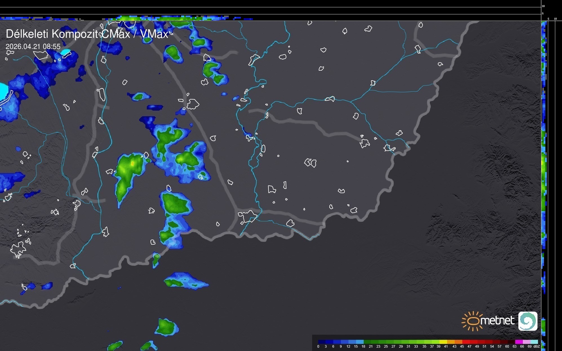Viewport: 562px width, 351px height.
Task: Click the 10 km height label top right
Action: point(543,6)
